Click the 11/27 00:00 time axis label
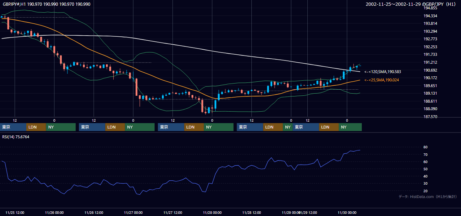 point(133,212)
